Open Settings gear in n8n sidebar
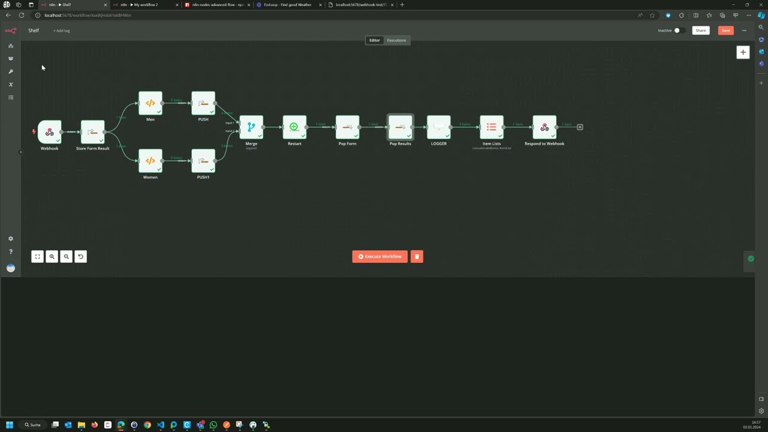This screenshot has width=768, height=432. click(x=10, y=239)
